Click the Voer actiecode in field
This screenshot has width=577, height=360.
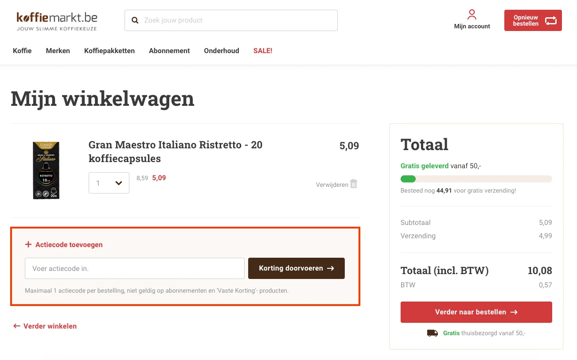click(x=134, y=268)
